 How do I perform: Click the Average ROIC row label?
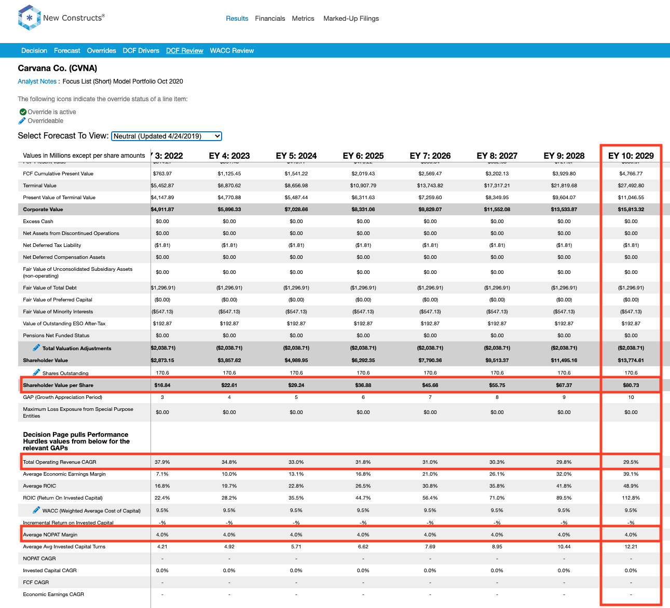(39, 486)
